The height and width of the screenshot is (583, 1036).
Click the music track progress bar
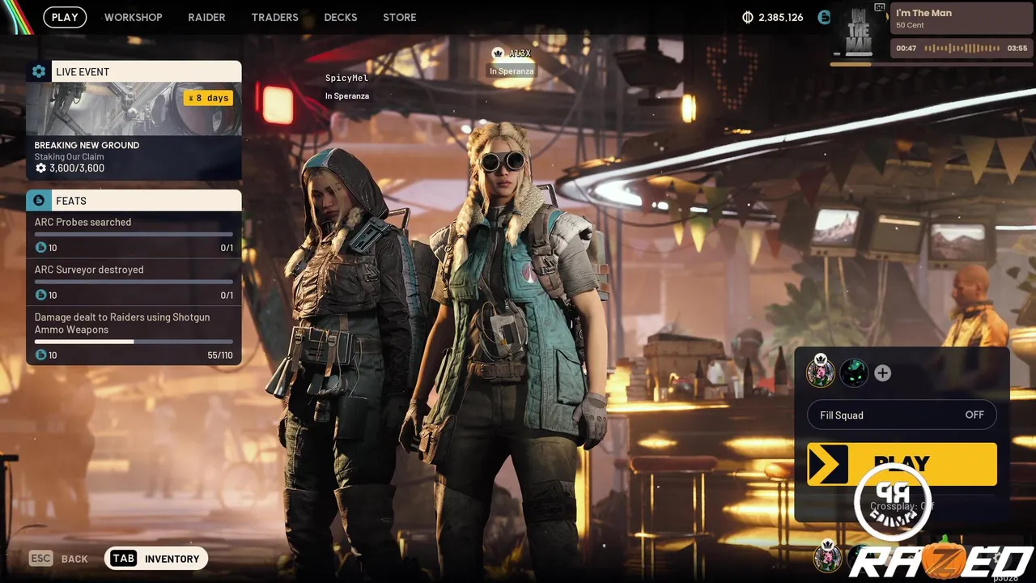coord(930,64)
